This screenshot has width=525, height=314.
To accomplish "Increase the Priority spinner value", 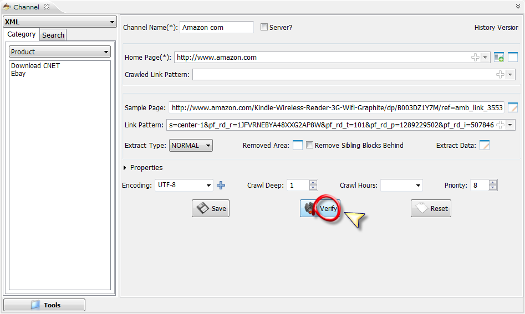I will [493, 183].
